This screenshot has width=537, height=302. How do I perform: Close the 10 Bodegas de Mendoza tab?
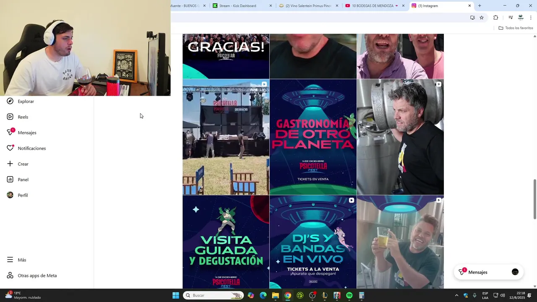click(x=403, y=6)
